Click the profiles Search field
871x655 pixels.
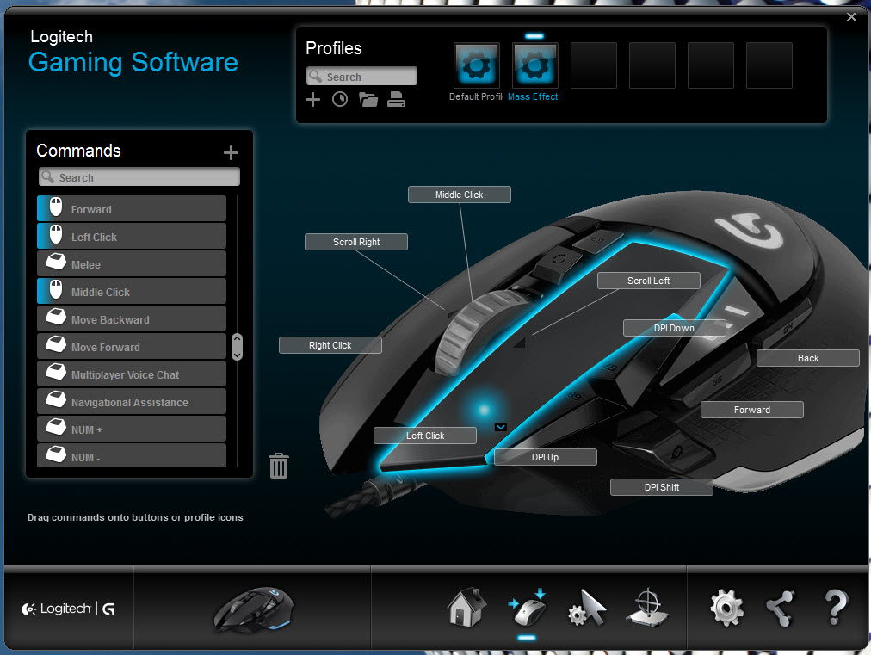coord(361,76)
